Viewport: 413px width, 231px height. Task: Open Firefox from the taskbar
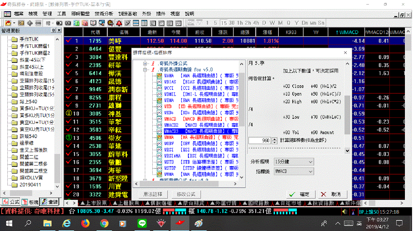tap(86, 223)
